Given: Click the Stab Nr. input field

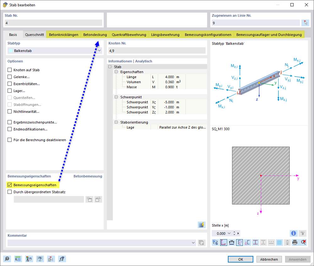Looking at the screenshot, I should click(x=53, y=23).
